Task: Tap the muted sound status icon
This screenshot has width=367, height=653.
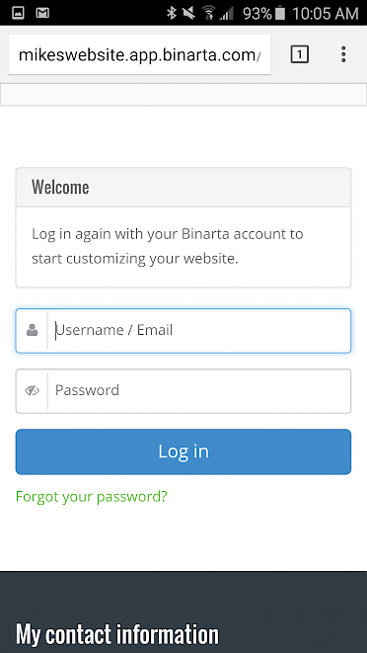Action: 189,13
